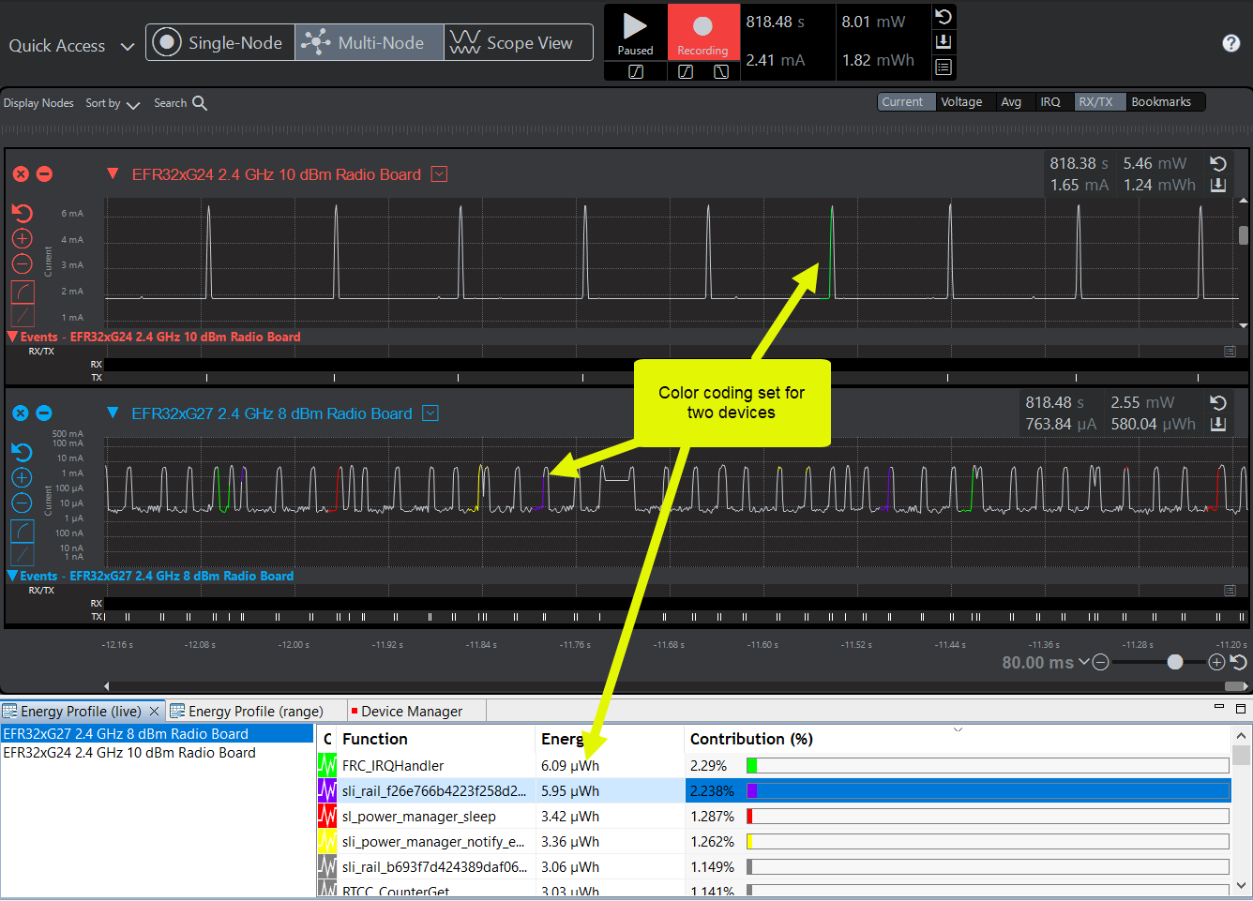
Task: Click the search magnifier icon
Action: (200, 103)
